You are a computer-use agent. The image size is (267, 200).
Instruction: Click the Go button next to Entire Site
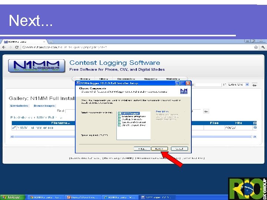tap(254, 85)
